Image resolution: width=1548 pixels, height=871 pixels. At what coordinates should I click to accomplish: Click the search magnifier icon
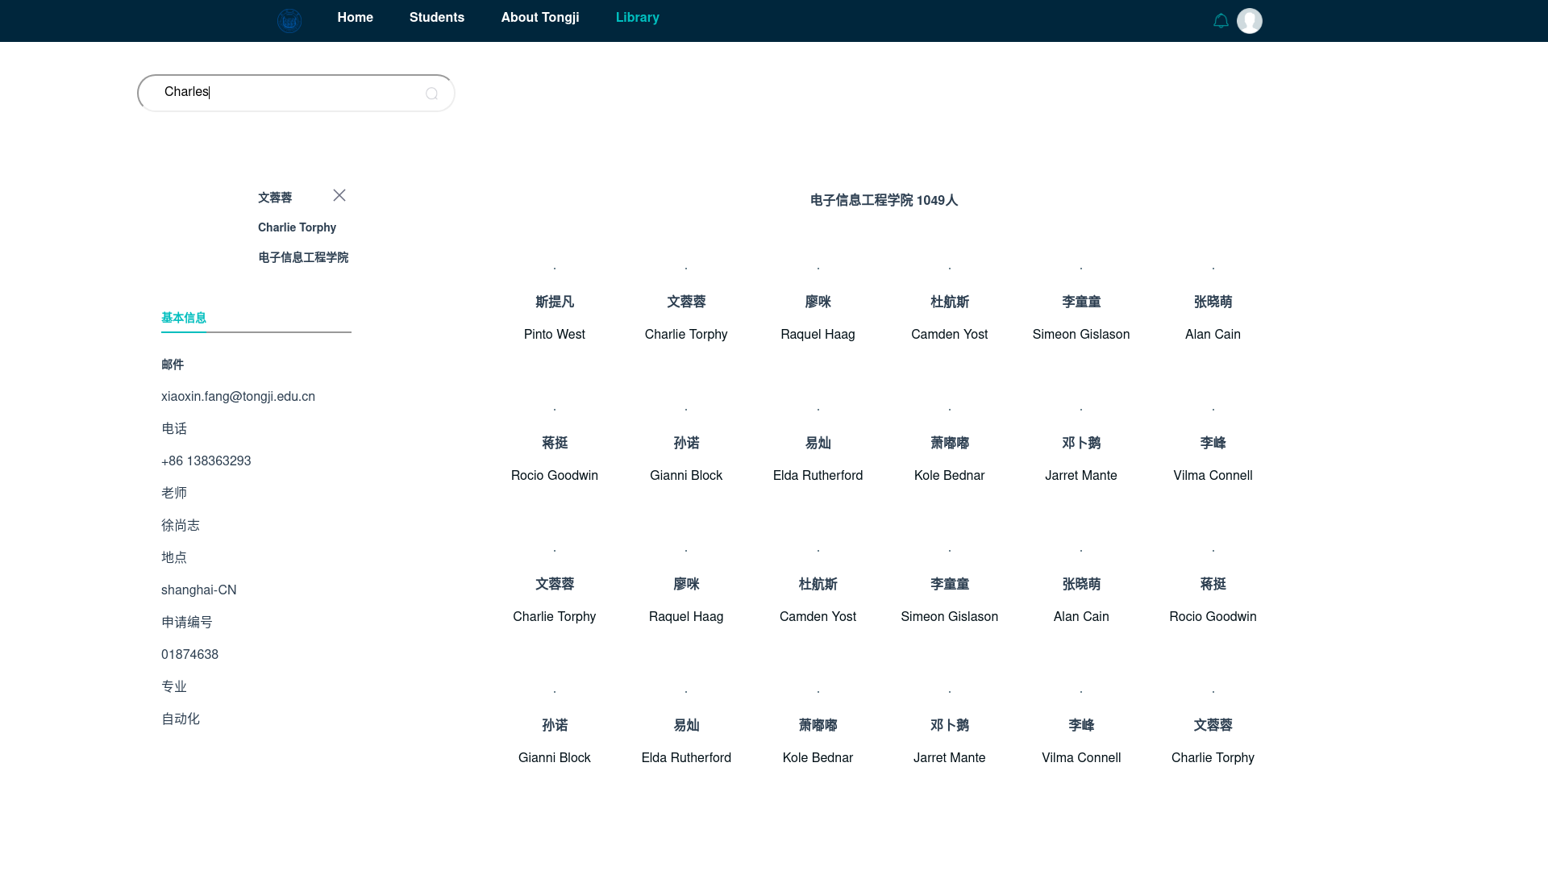click(432, 94)
